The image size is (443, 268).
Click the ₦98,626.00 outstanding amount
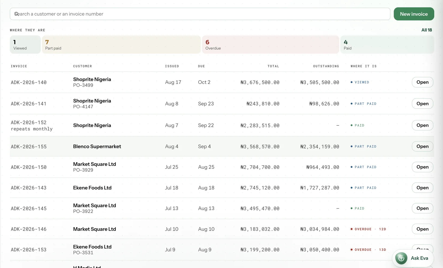tap(324, 104)
